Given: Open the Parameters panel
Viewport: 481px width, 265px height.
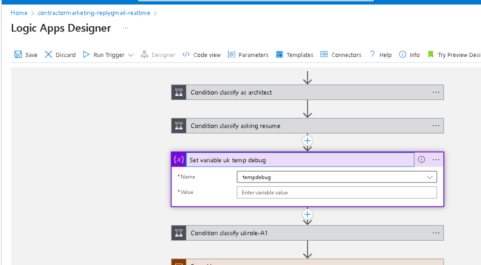Looking at the screenshot, I should tap(248, 55).
